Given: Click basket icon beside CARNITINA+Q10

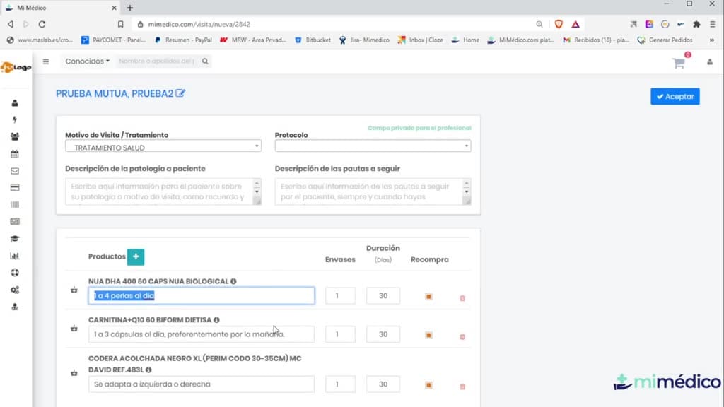Looking at the screenshot, I should (x=74, y=329).
